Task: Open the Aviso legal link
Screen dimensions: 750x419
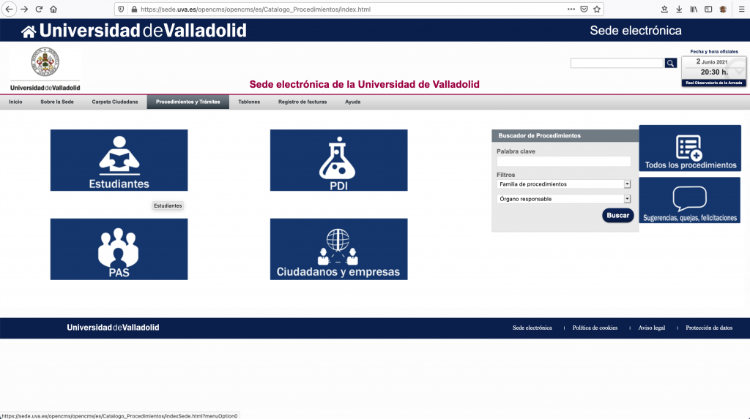Action: [651, 328]
